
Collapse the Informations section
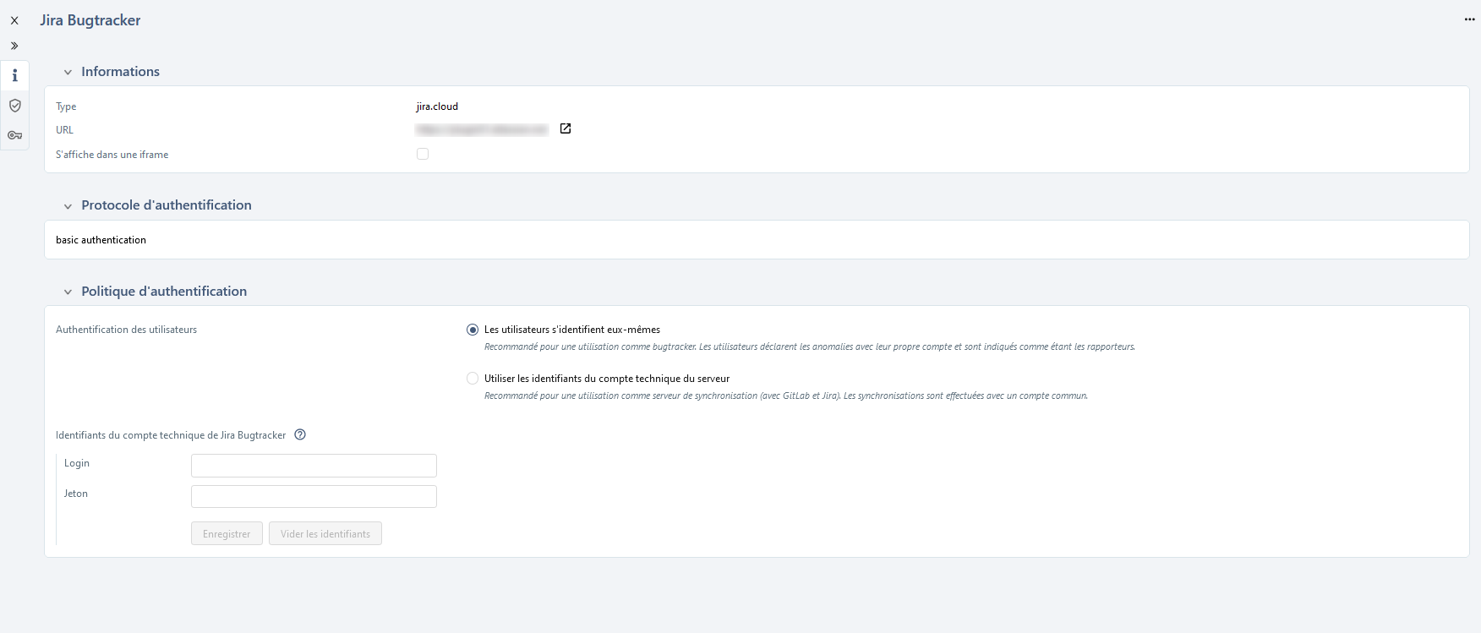[68, 72]
